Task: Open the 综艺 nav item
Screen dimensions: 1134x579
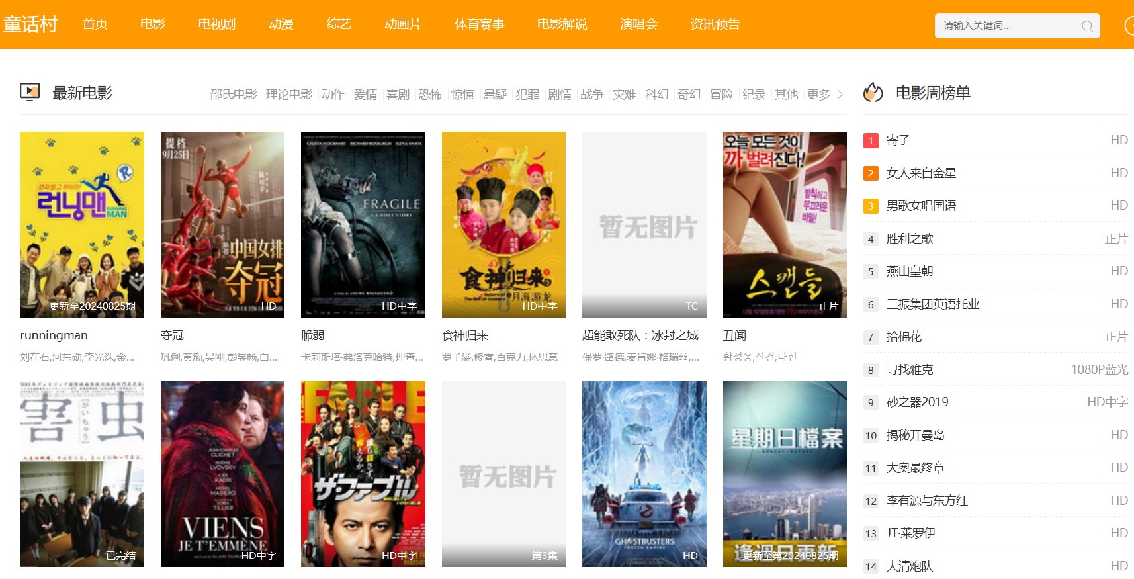Action: (x=339, y=24)
